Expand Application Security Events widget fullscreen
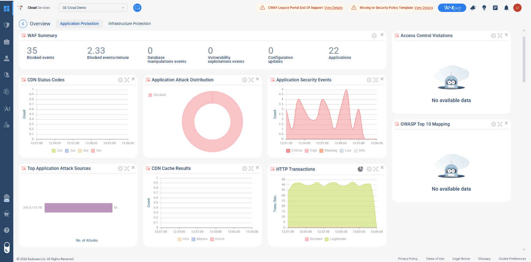Screen dimensions: 531x262 click(x=376, y=80)
